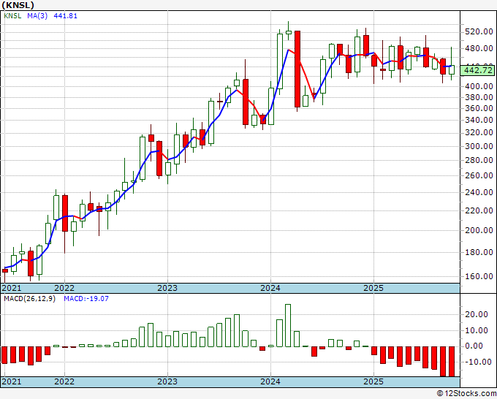Click the last green candlestick near 442.72

pos(452,69)
